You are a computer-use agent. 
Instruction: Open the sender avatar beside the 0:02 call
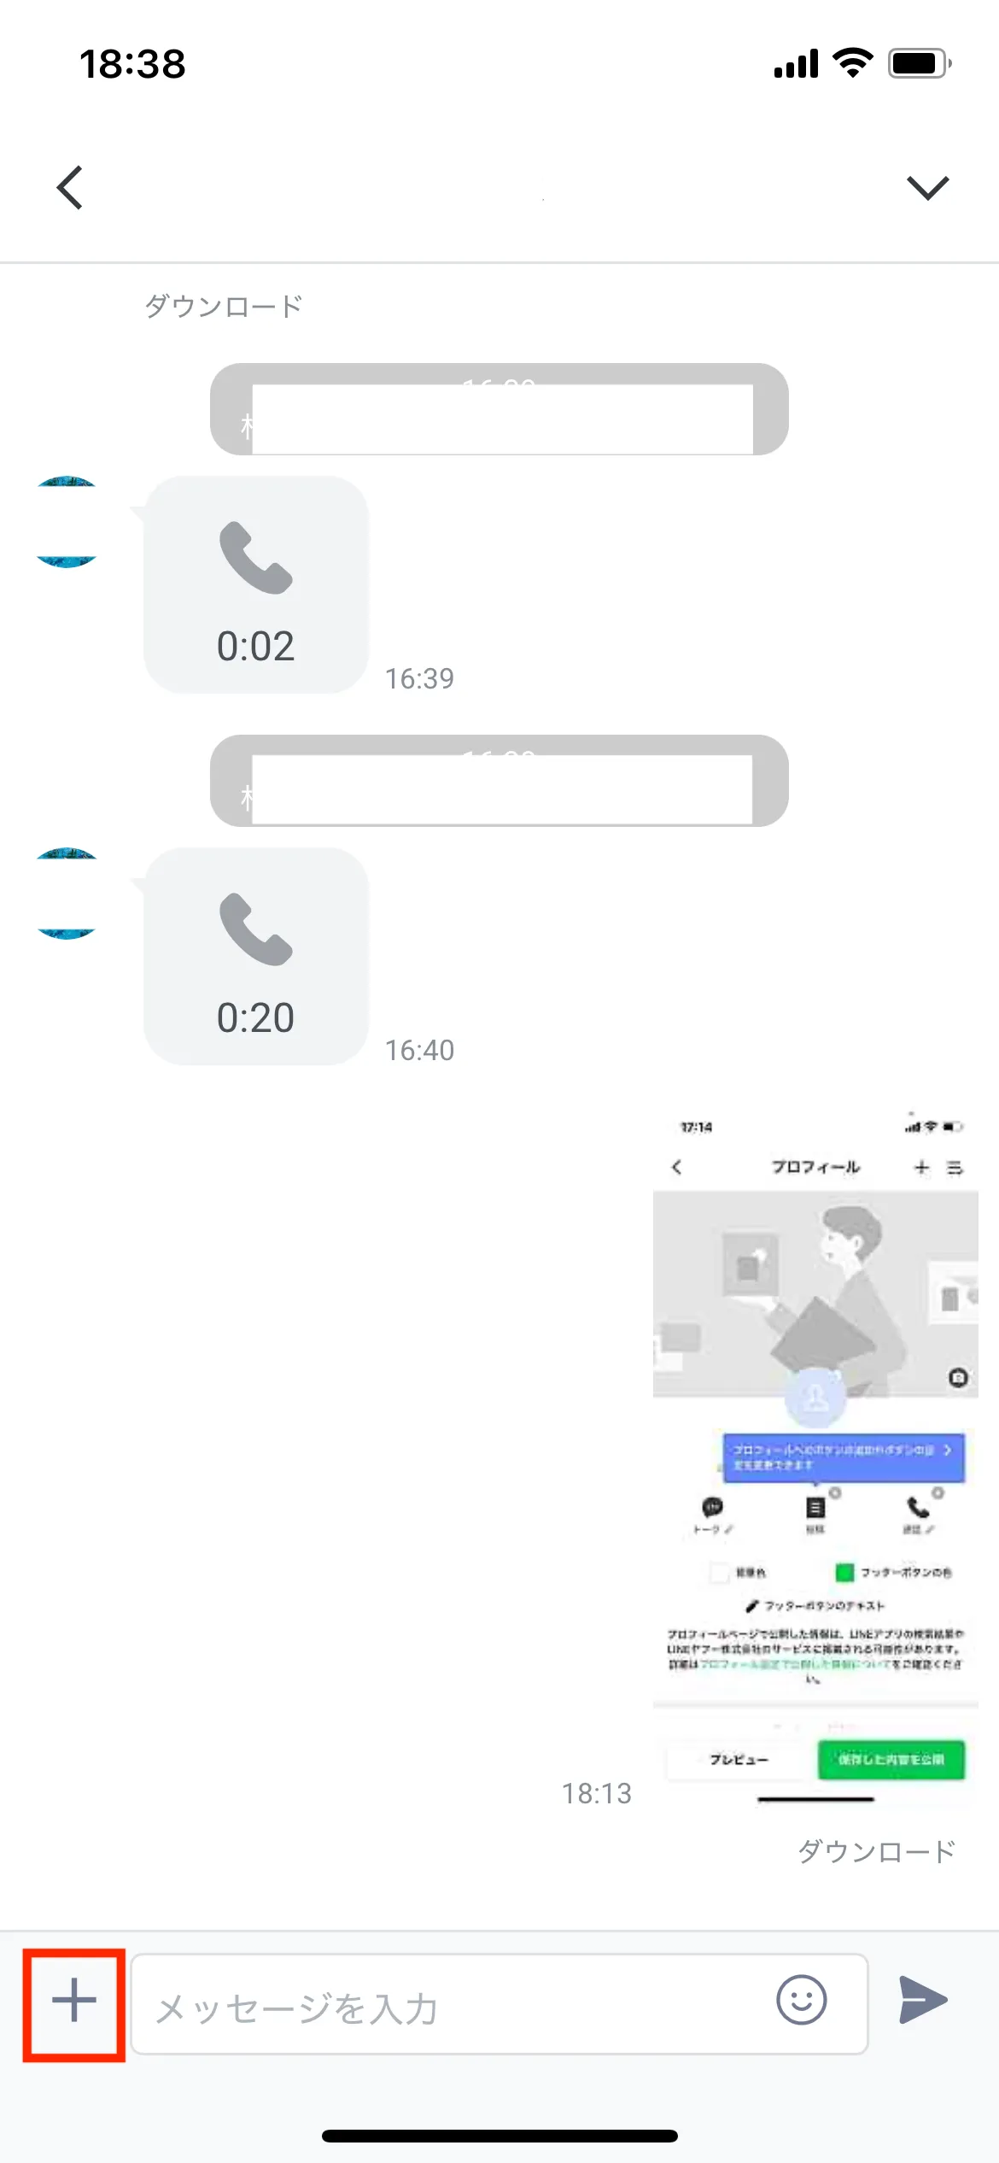pyautogui.click(x=67, y=522)
